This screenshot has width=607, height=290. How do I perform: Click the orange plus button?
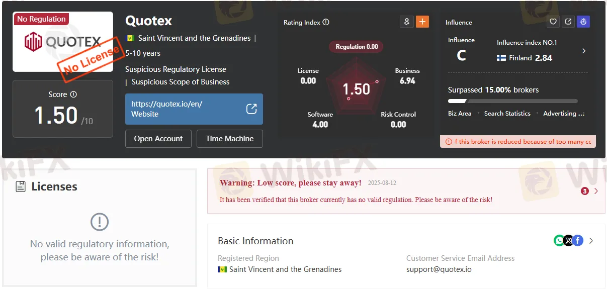coord(422,22)
